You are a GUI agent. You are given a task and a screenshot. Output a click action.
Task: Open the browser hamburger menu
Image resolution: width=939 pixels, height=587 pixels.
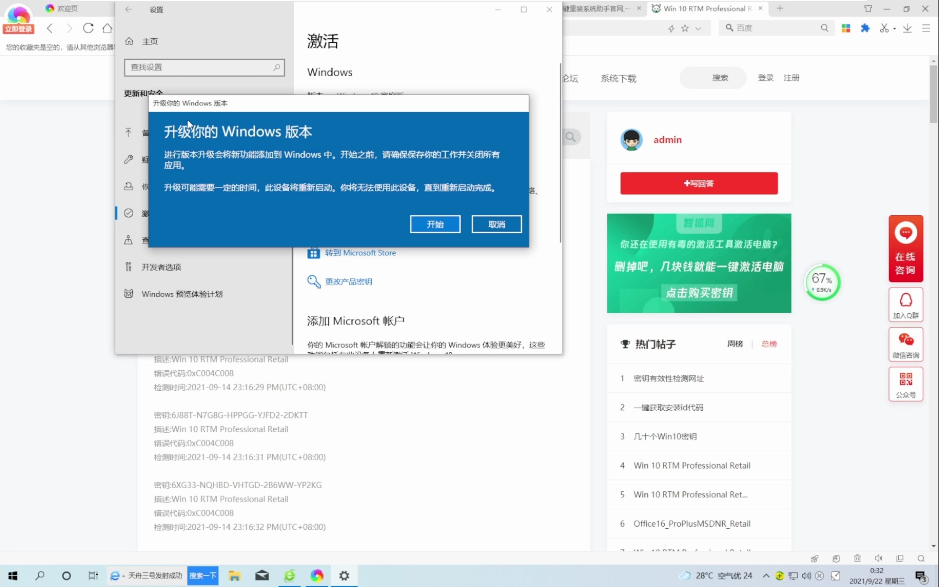click(x=926, y=28)
